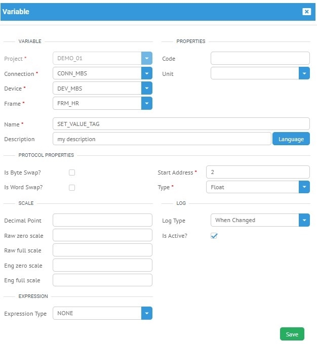Open the Connection dropdown showing CONN_MBS
The height and width of the screenshot is (344, 317).
(147, 73)
